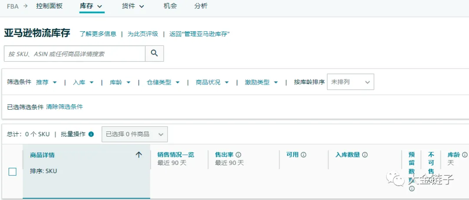Click the 售出率 column header
The image size is (469, 200).
pos(224,154)
